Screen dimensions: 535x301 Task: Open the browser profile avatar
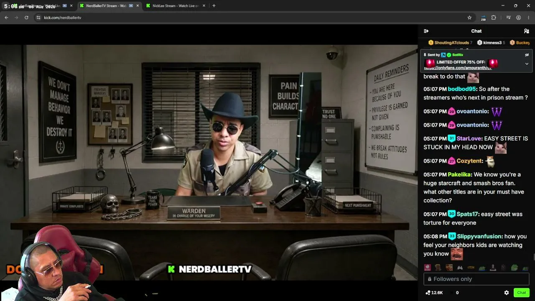coord(518,18)
